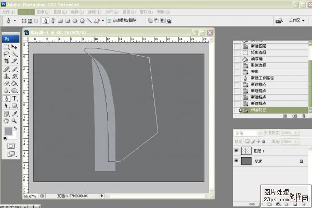Select the Paint Bucket tool in toolbox
The width and height of the screenshot is (312, 208).
coord(15,83)
